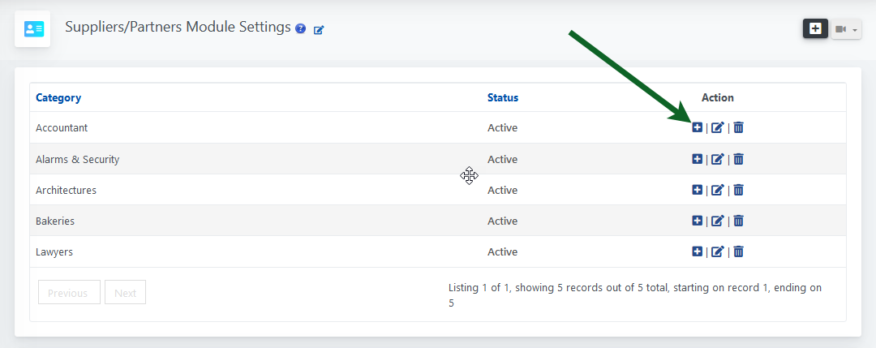This screenshot has height=348, width=876.
Task: Click the Next pagination button
Action: (125, 293)
